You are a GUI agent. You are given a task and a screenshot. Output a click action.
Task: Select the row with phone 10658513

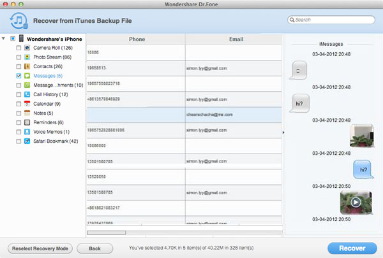pos(184,68)
